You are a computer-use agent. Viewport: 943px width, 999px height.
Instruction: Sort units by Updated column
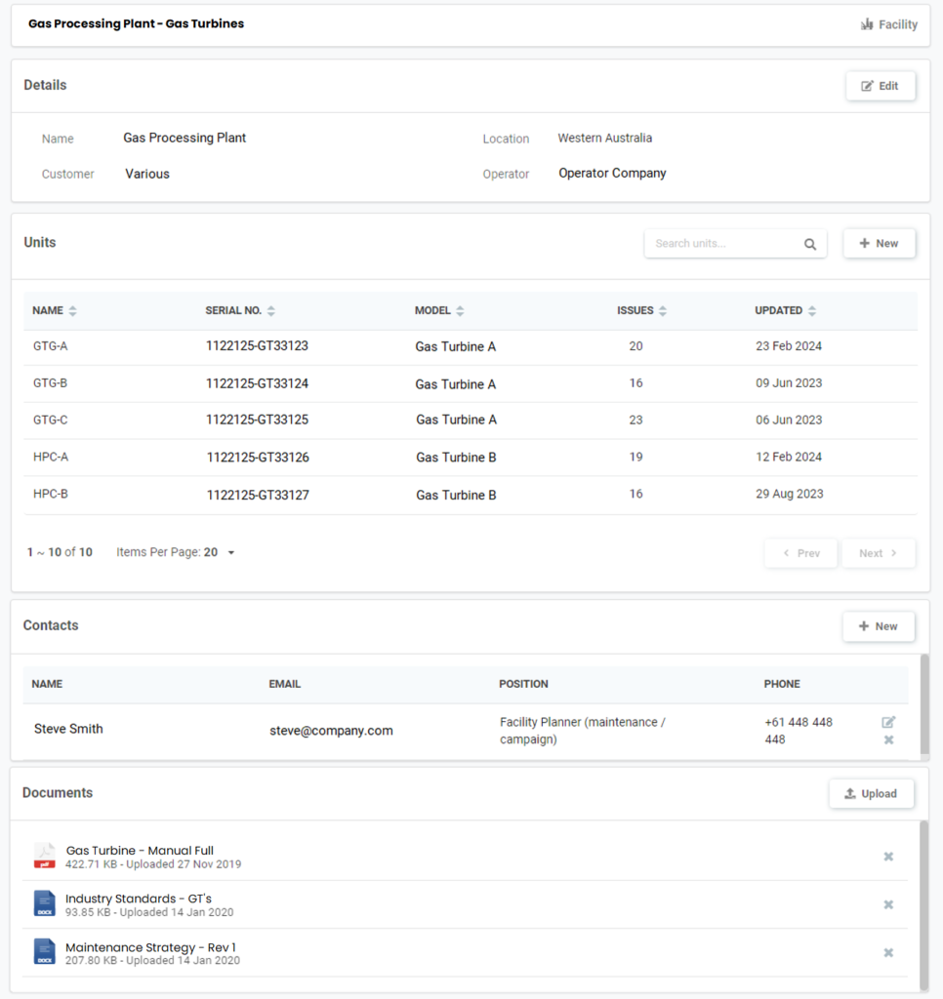point(812,311)
